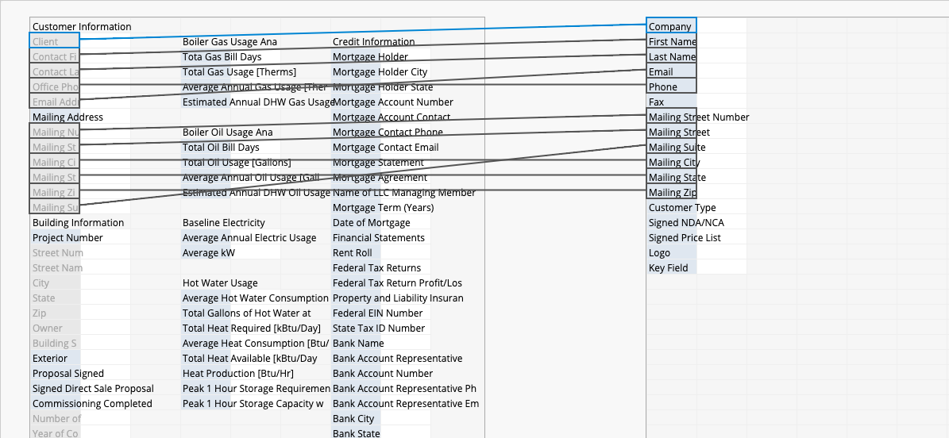Image resolution: width=949 pixels, height=438 pixels.
Task: Select the Commissioning Completed field
Action: pyautogui.click(x=92, y=403)
